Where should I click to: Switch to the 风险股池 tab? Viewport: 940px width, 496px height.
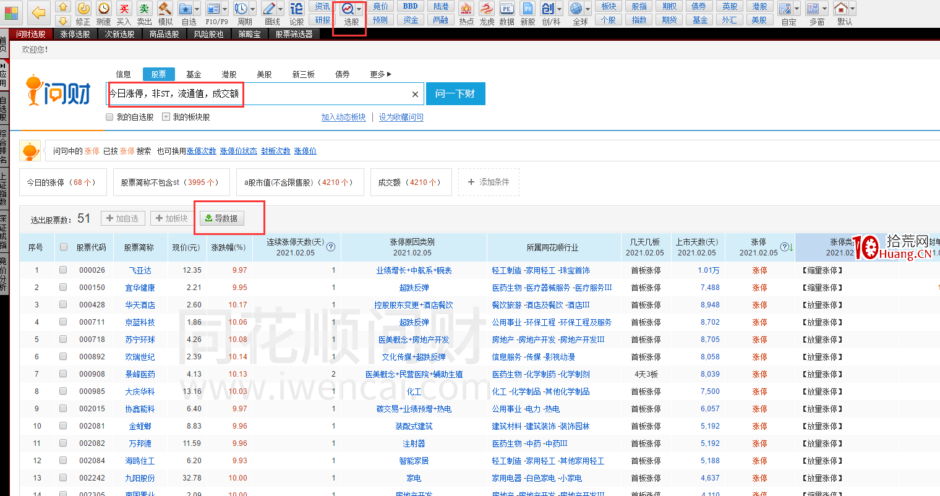209,34
